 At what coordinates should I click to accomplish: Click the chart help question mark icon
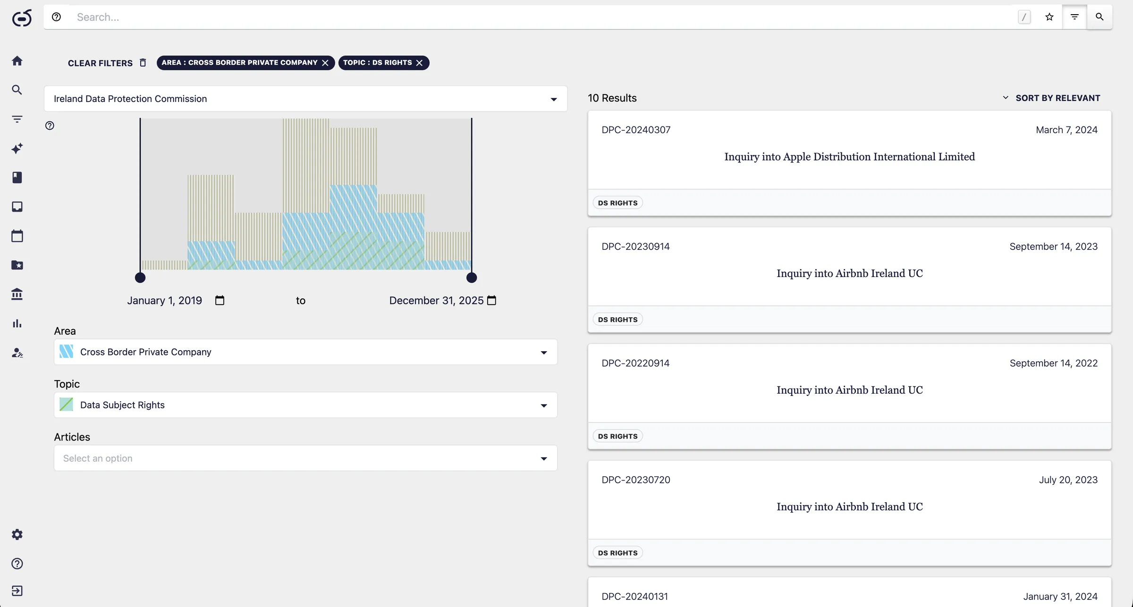pos(50,126)
